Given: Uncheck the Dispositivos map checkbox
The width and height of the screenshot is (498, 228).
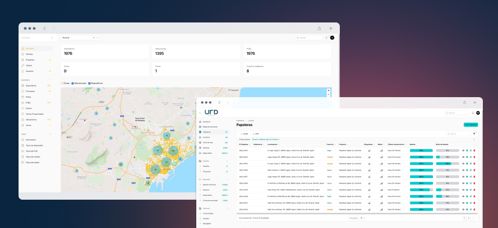Looking at the screenshot, I should [x=89, y=83].
